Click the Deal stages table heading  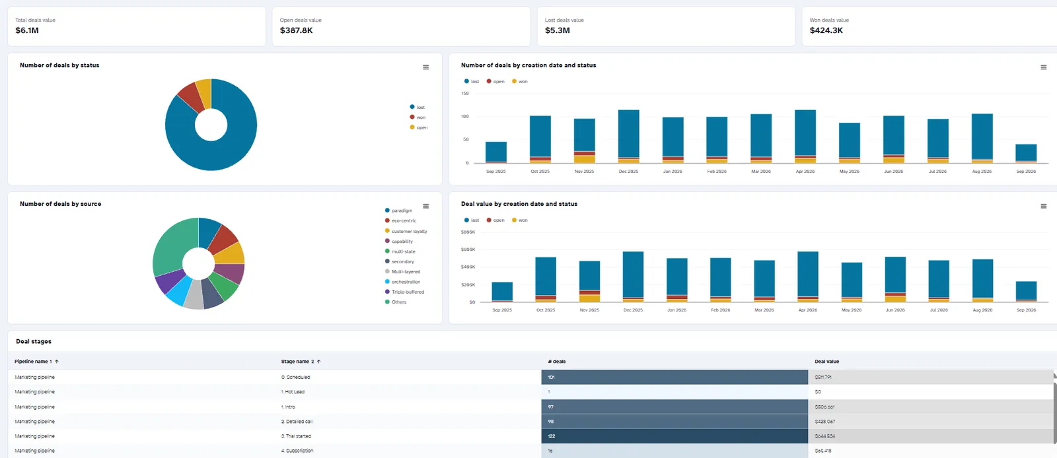point(34,342)
